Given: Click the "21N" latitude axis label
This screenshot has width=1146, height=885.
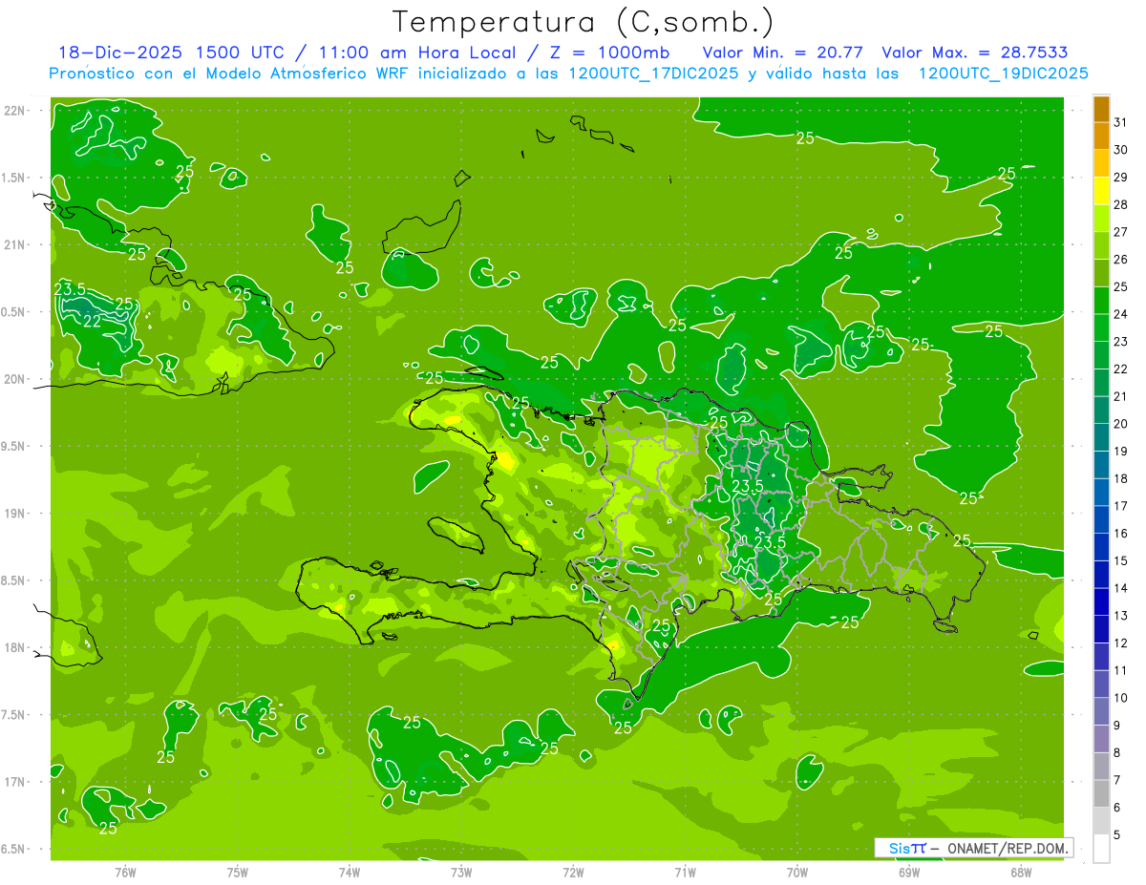Looking at the screenshot, I should [x=13, y=245].
